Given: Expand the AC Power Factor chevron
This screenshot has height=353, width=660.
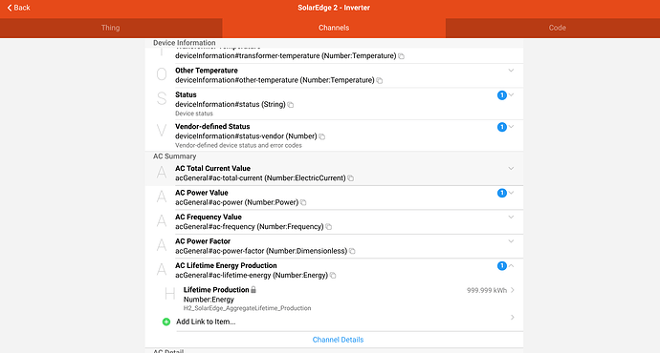Looking at the screenshot, I should [x=511, y=241].
